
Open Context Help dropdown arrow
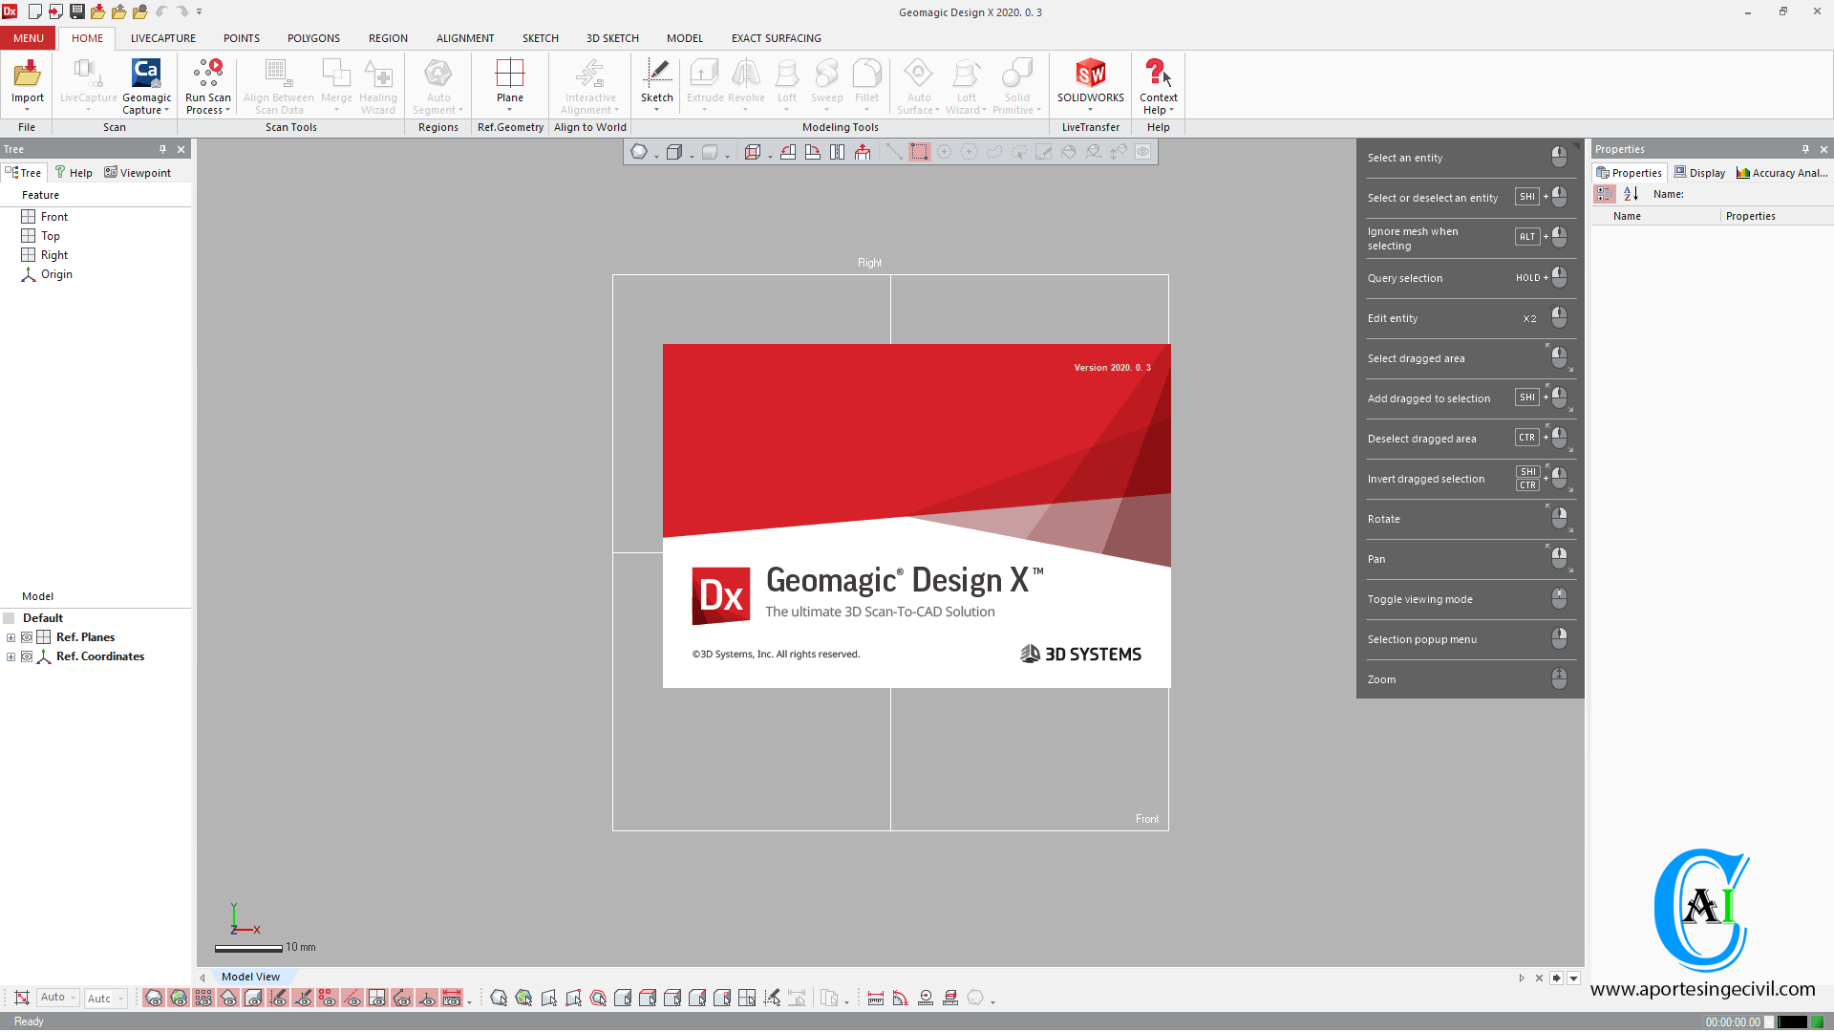(1171, 110)
